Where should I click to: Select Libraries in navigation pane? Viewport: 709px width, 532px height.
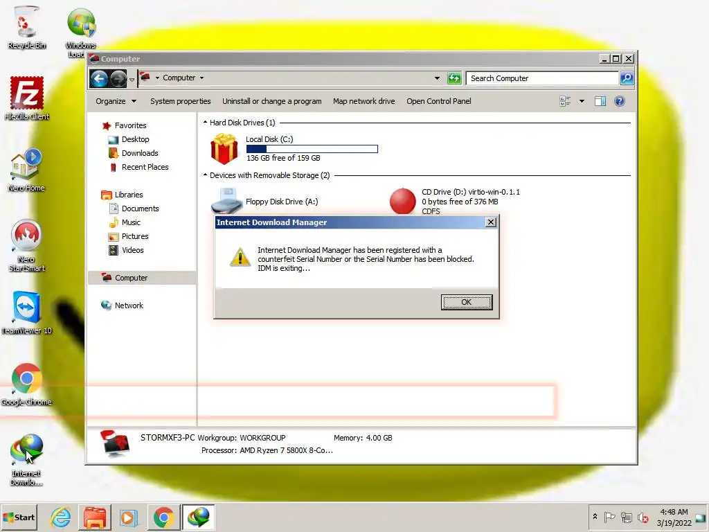(128, 195)
